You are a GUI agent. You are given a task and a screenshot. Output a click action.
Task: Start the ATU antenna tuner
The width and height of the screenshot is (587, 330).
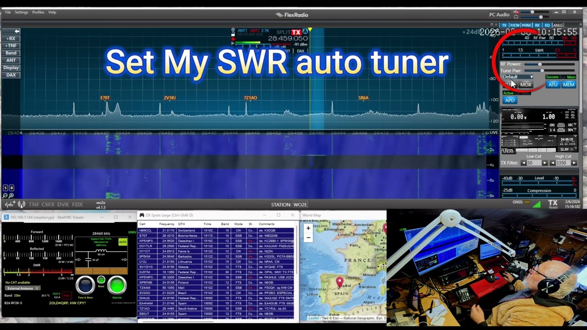[553, 85]
